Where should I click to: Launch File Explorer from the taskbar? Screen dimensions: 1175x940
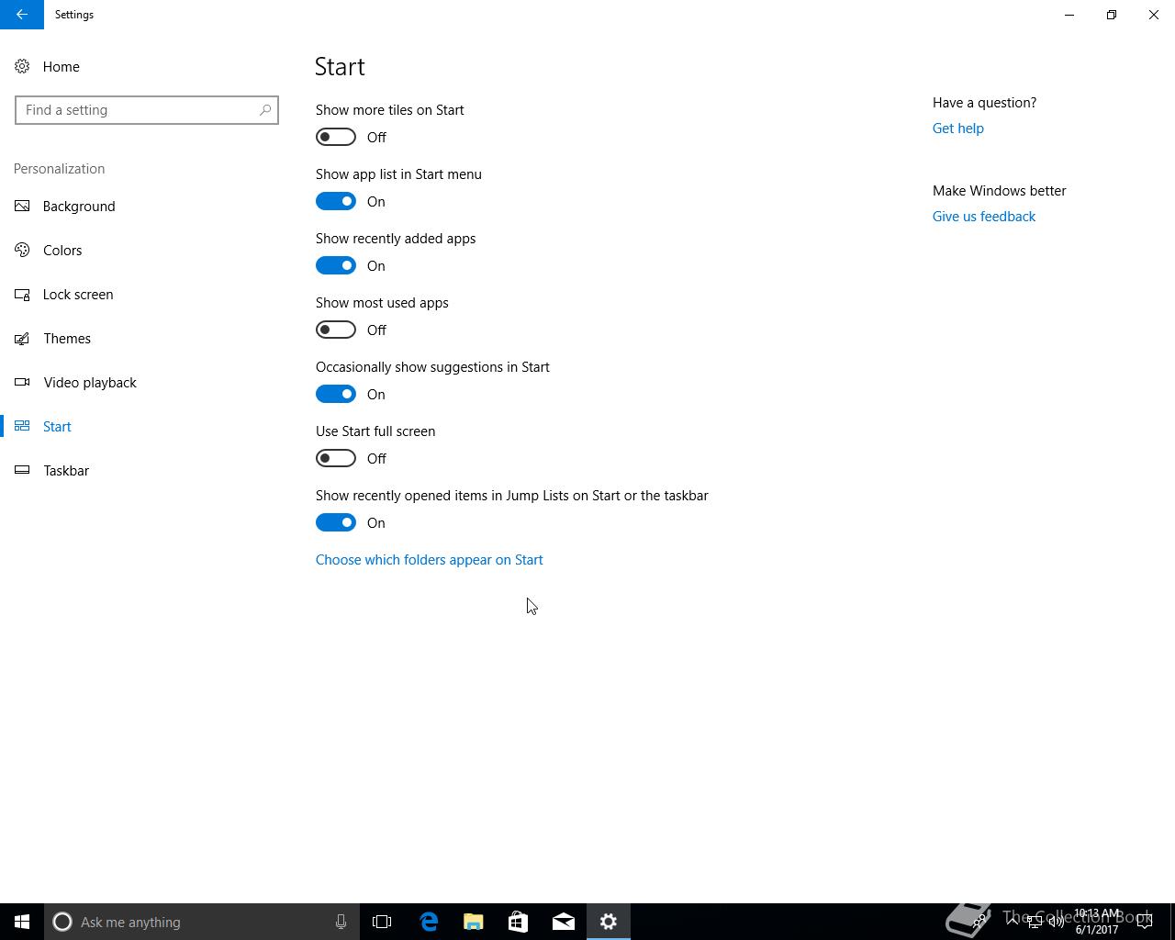(473, 922)
